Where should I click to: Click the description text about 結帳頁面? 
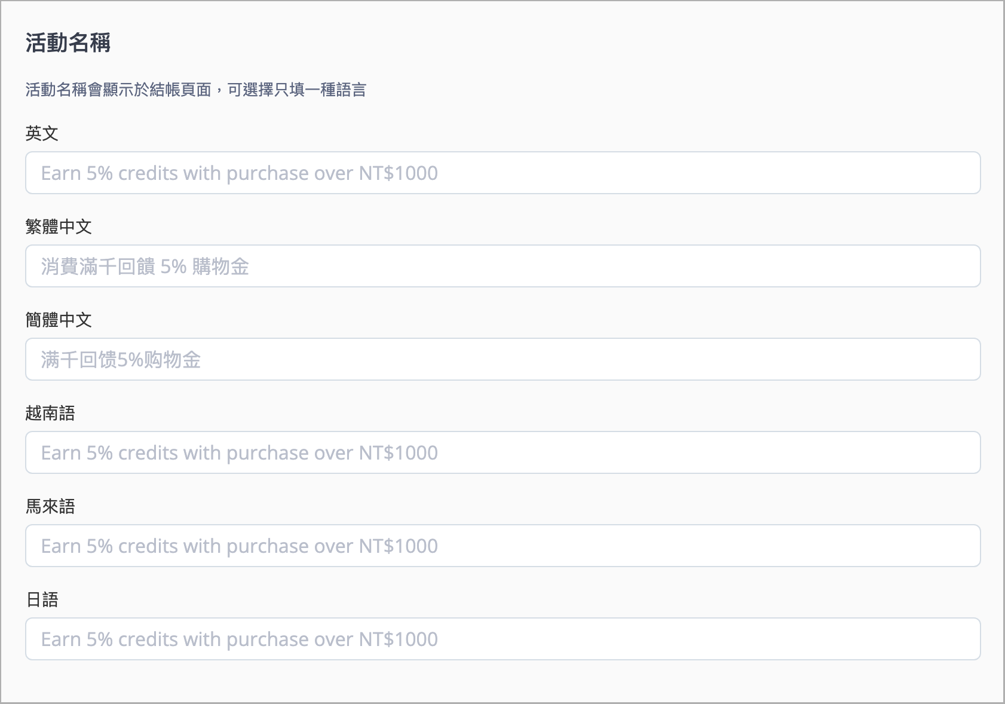196,90
